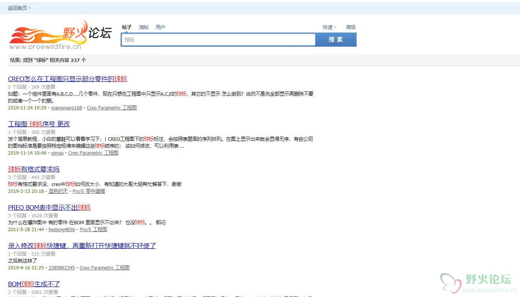The width and height of the screenshot is (520, 297).
Task: Open Creo Parametric 工程图 forum under 2385892345 post
Action: point(105,268)
